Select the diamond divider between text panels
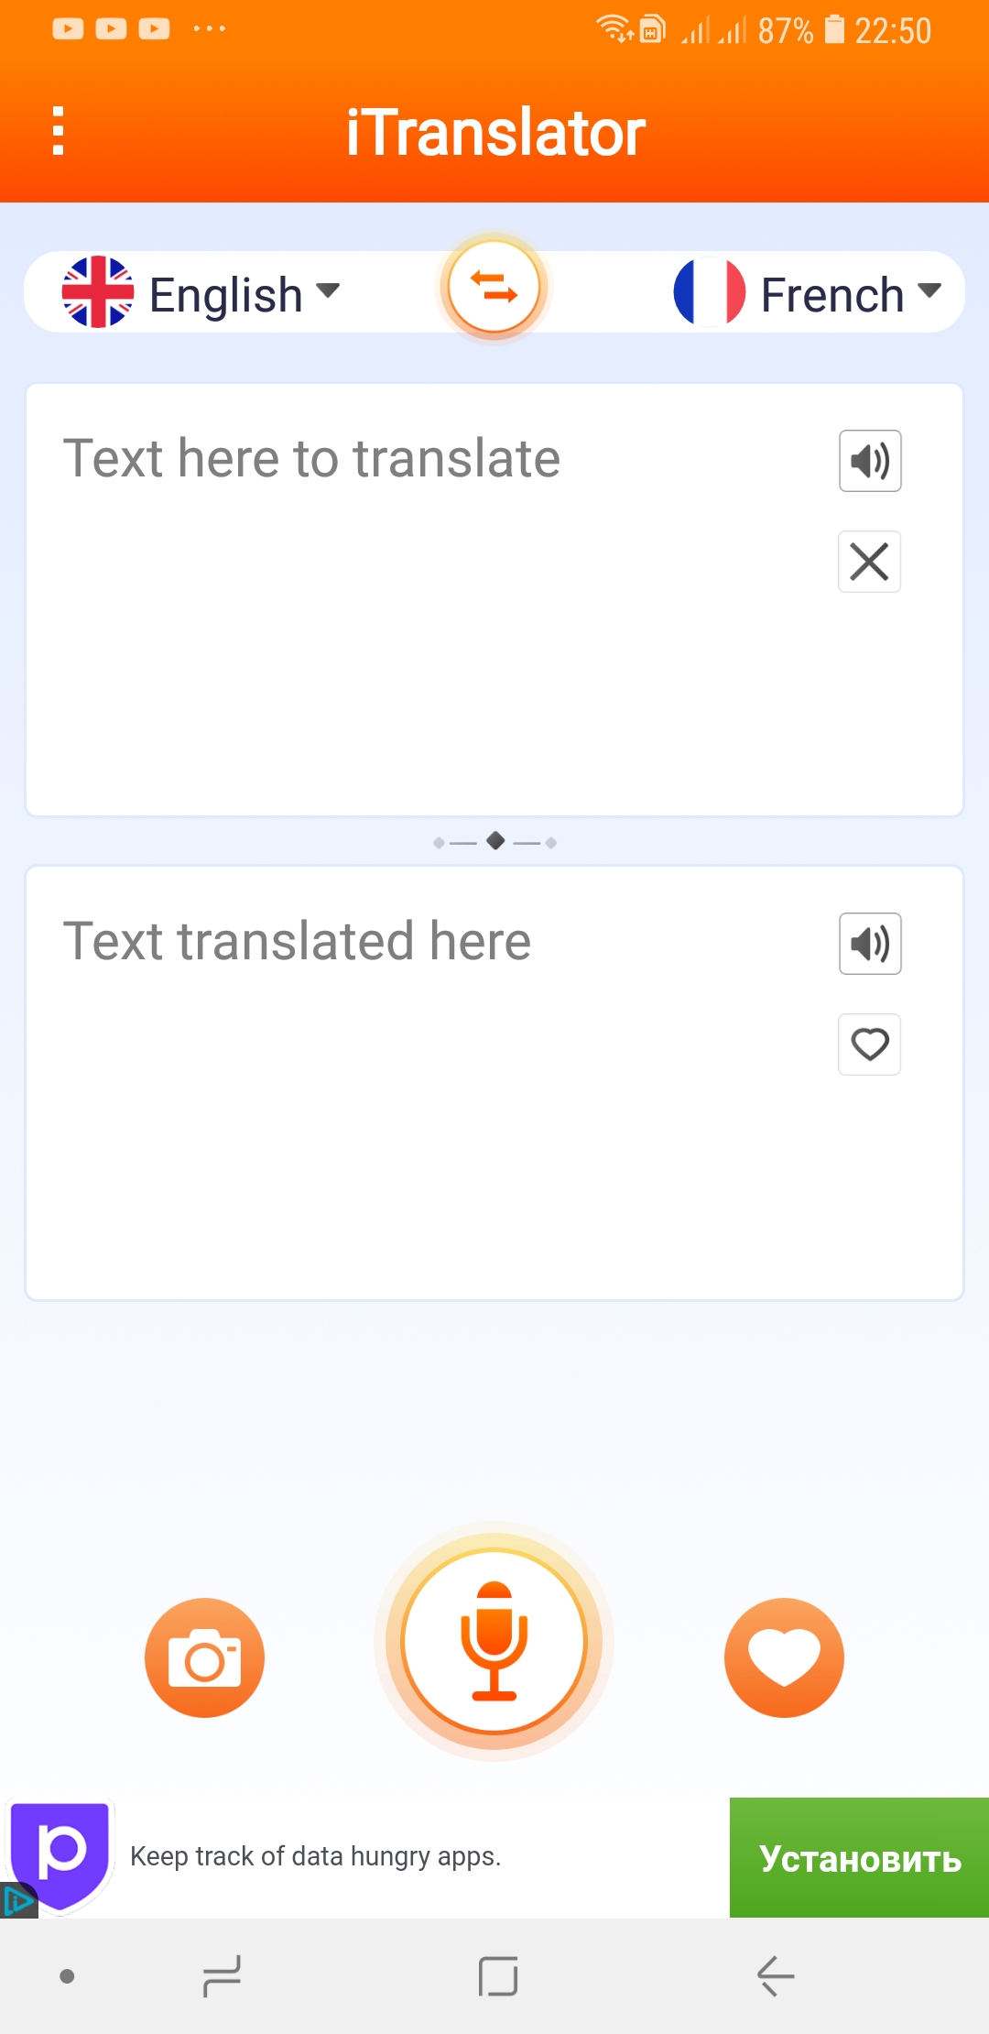 pos(495,841)
